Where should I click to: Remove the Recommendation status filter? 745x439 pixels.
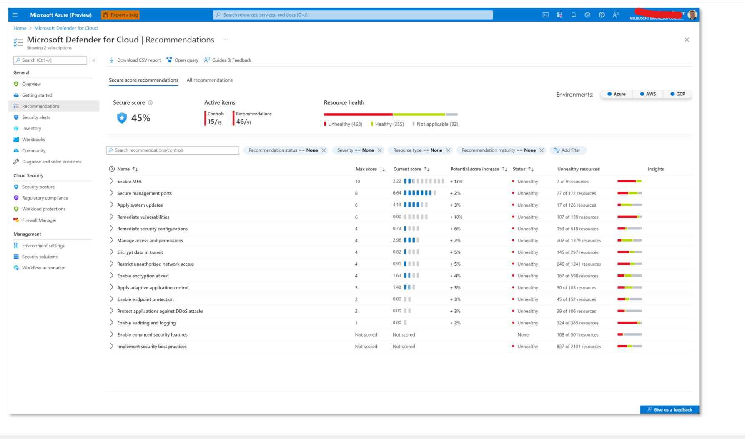click(x=324, y=150)
